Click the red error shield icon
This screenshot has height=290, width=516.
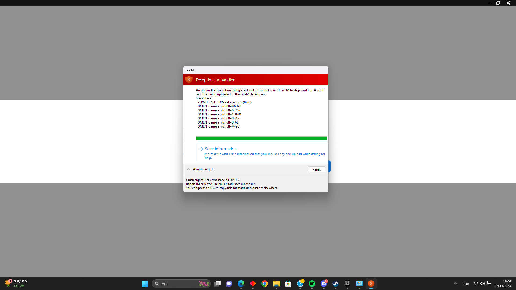click(x=189, y=80)
